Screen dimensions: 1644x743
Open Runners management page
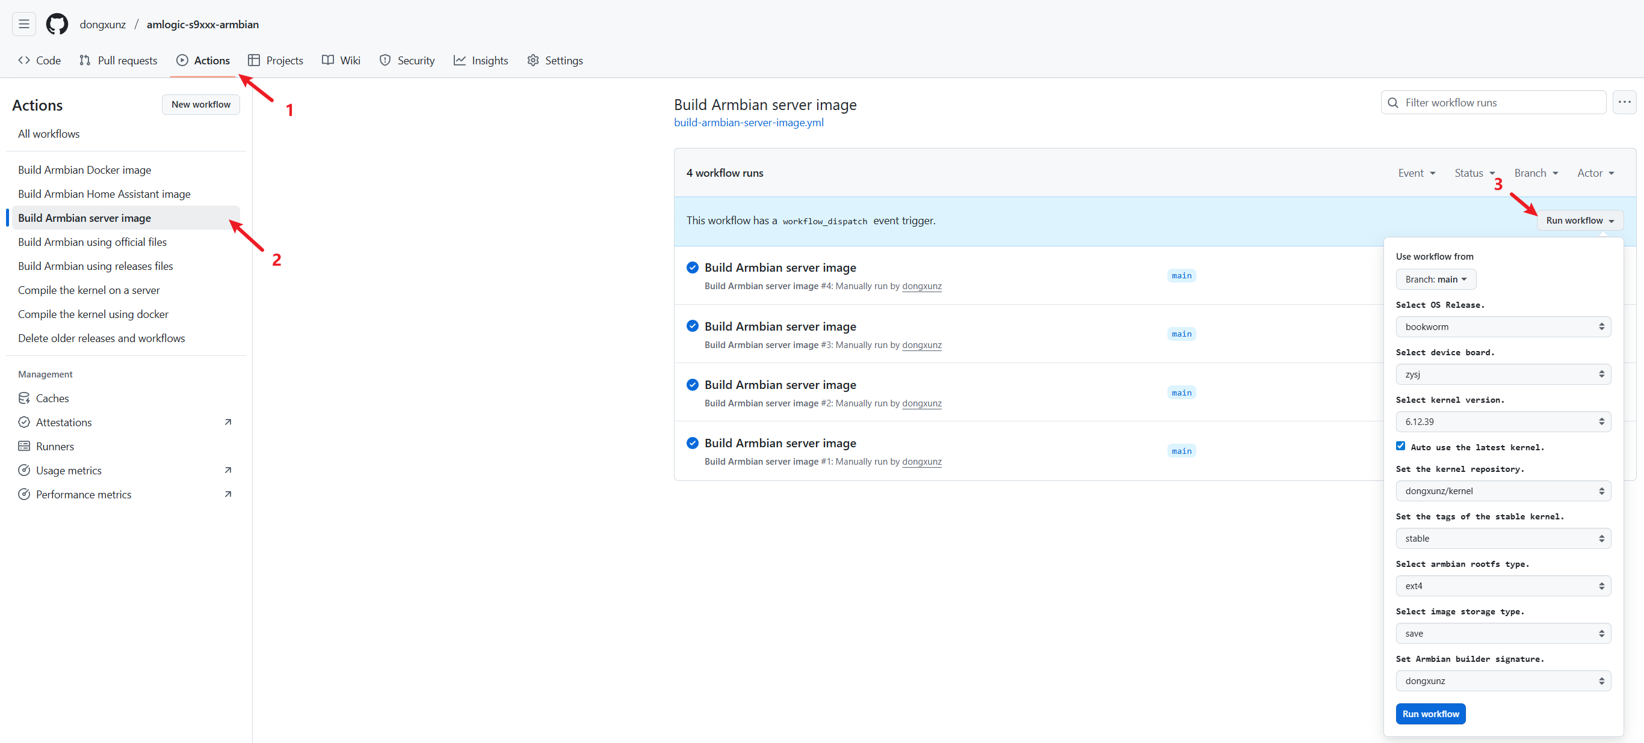(126, 447)
